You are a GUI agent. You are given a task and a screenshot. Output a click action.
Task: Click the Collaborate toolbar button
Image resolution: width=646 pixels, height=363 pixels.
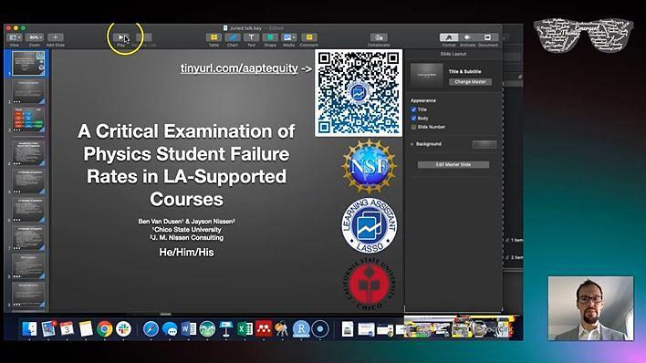pyautogui.click(x=379, y=37)
